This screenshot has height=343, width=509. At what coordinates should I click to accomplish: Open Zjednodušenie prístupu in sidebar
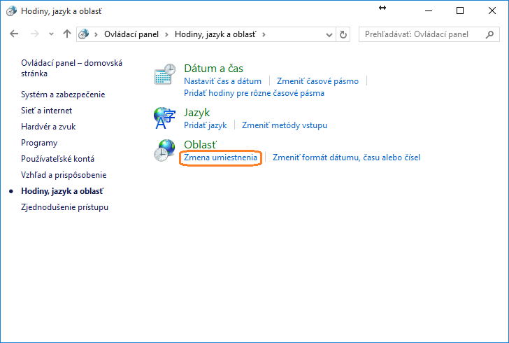[64, 207]
